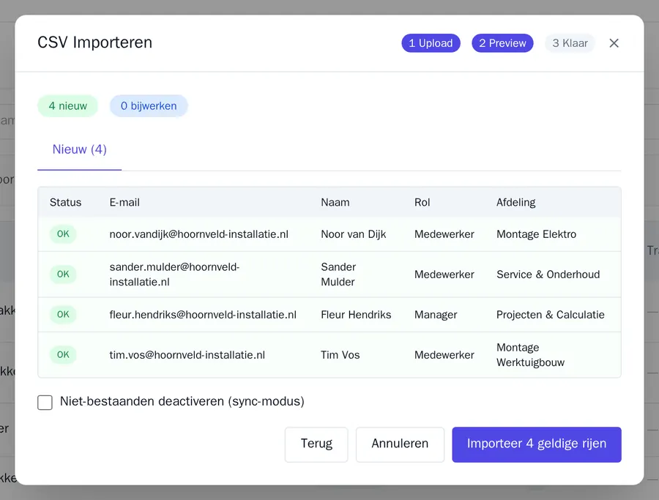Click the Montage Werktuigbouw department cell
The width and height of the screenshot is (659, 500).
pos(530,355)
